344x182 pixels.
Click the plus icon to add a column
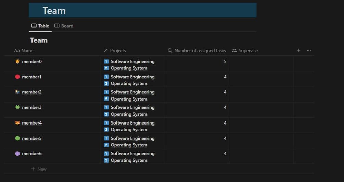tap(298, 50)
